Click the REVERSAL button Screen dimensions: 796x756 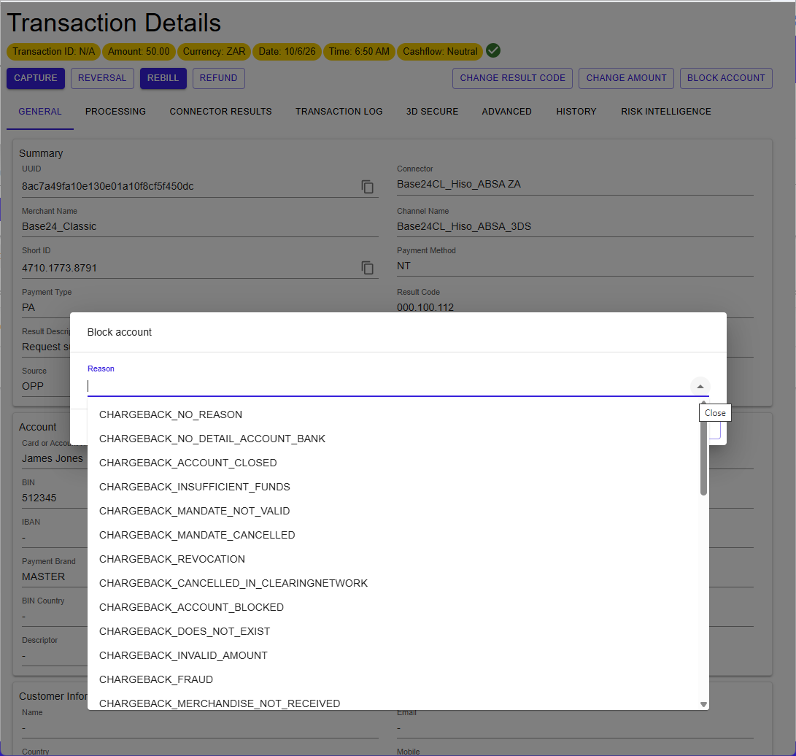102,78
